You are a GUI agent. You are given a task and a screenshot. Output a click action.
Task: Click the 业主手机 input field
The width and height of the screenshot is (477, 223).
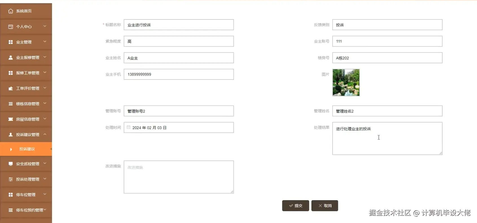click(179, 74)
